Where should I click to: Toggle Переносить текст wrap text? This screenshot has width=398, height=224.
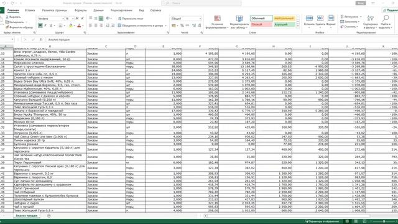point(131,19)
